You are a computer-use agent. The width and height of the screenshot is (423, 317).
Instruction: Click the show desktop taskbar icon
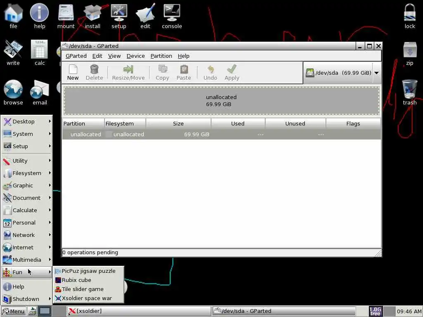(x=45, y=311)
